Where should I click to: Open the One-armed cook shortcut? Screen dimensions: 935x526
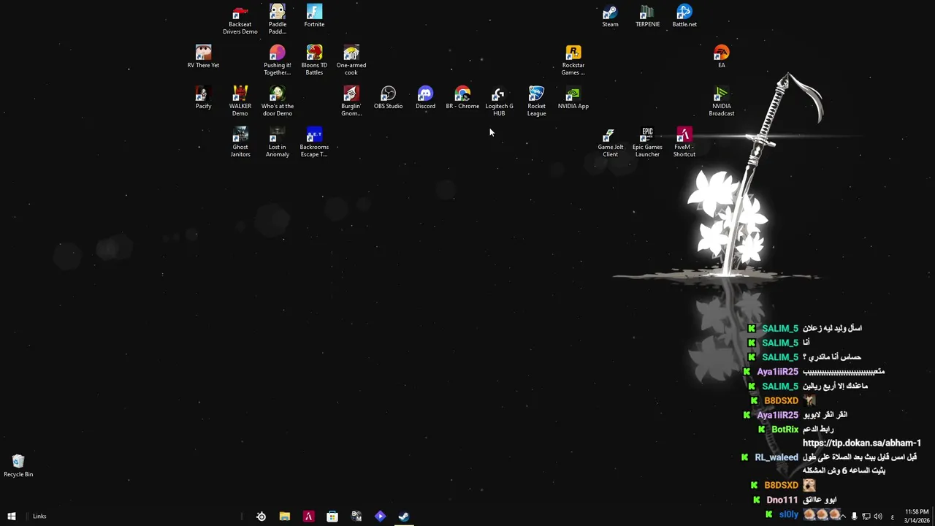pyautogui.click(x=351, y=61)
